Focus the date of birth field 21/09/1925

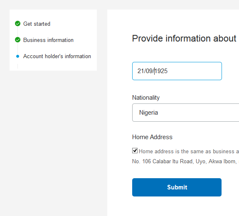[177, 71]
